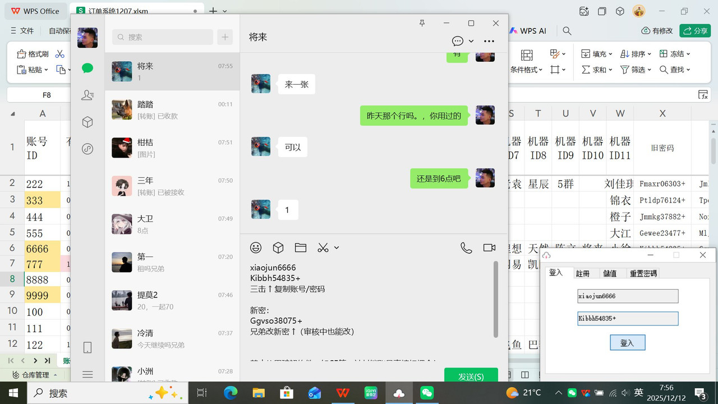Switch to the 重置密碼 tab

click(643, 273)
